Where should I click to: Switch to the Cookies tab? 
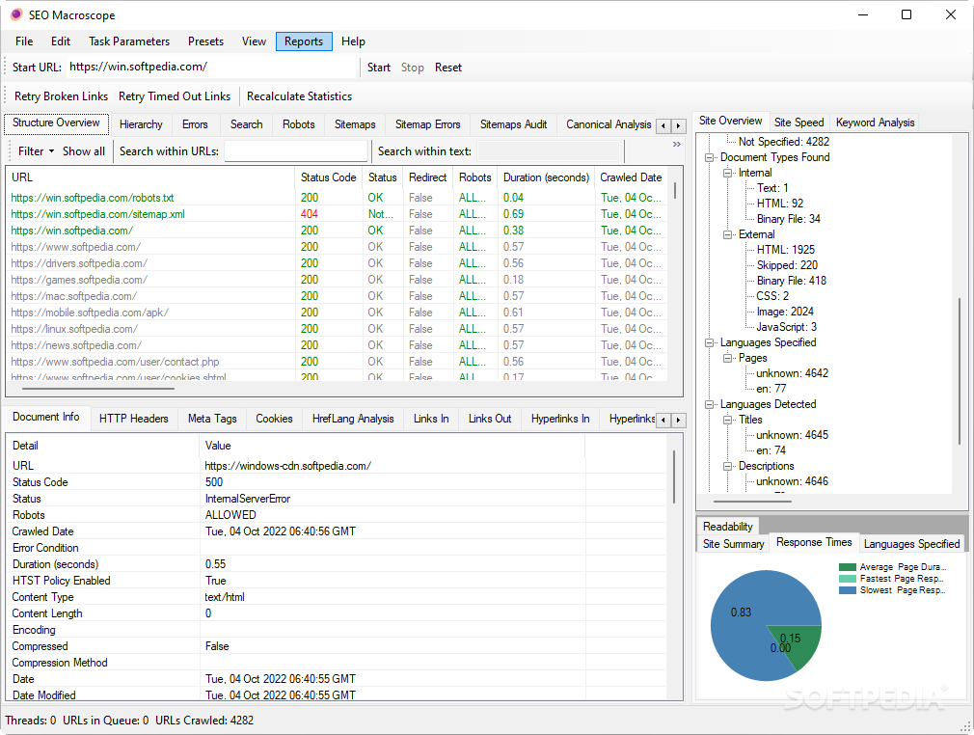click(274, 419)
